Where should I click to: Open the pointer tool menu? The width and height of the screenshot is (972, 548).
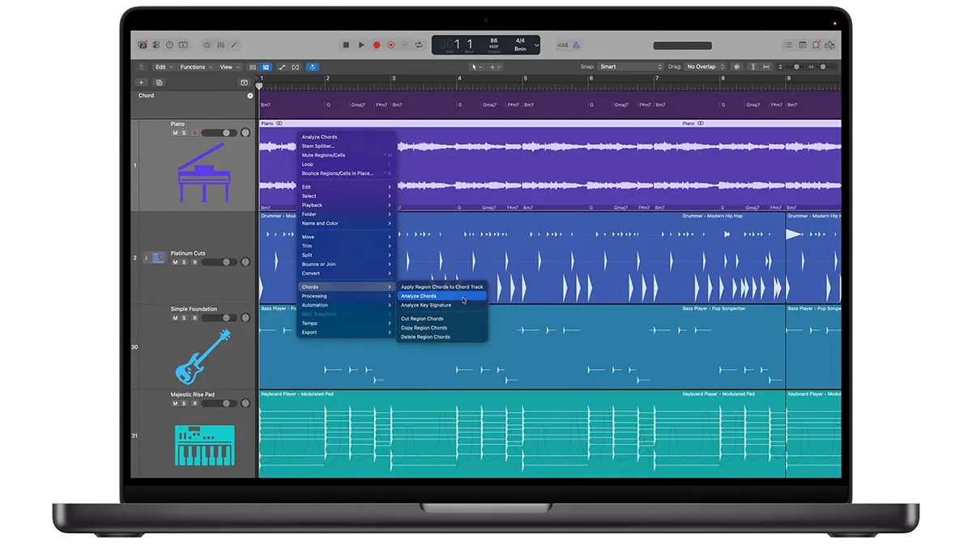[476, 67]
